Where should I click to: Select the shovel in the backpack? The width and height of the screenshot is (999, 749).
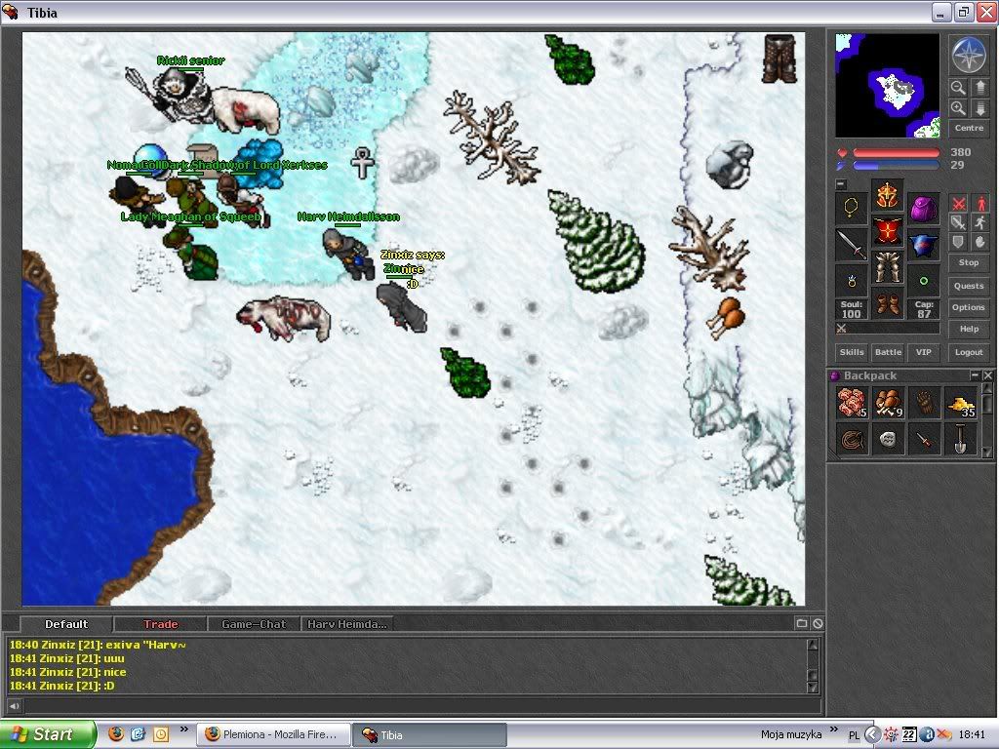coord(961,440)
